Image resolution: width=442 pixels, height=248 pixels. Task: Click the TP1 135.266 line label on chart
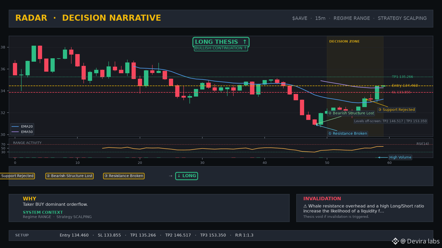click(x=402, y=77)
